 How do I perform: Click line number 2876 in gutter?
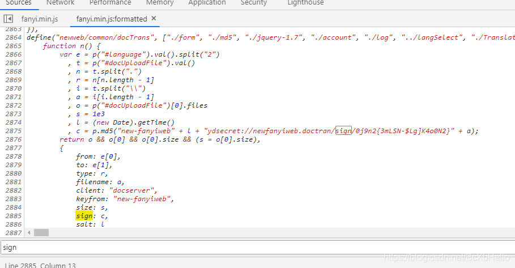(14, 139)
